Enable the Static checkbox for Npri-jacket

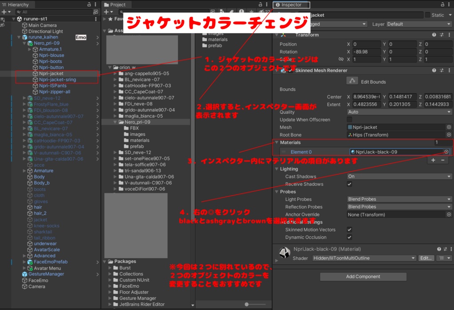(427, 15)
